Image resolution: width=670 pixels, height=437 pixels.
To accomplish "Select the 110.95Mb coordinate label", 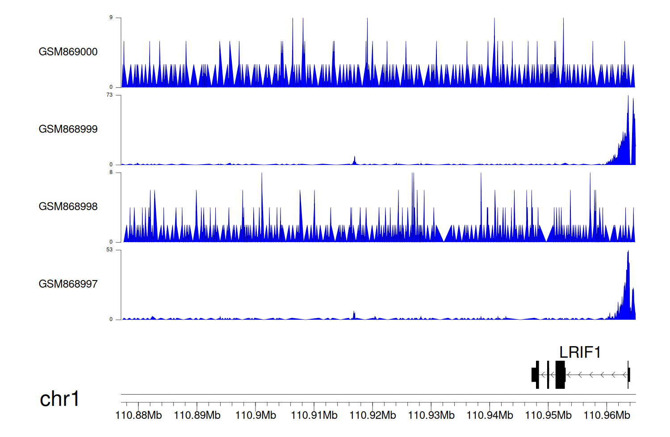I will click(548, 416).
